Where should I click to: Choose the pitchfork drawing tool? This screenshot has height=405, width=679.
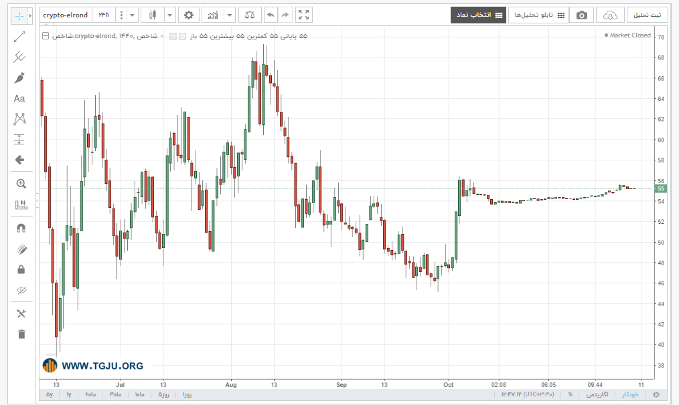tap(19, 57)
